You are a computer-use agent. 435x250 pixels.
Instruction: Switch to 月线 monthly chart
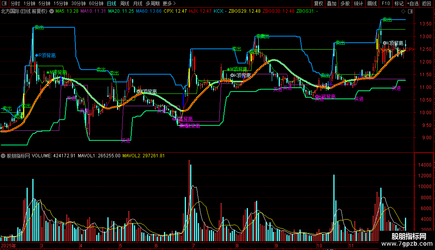137,3
